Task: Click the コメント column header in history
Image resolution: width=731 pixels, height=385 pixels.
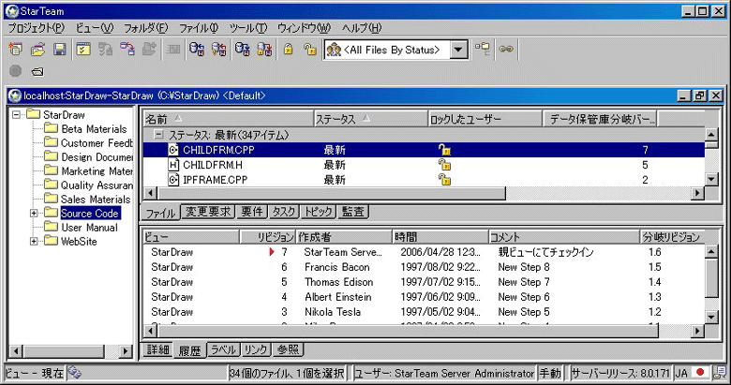Action: [x=564, y=237]
